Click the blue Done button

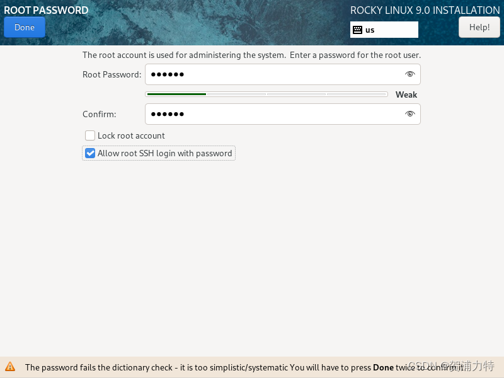click(25, 27)
